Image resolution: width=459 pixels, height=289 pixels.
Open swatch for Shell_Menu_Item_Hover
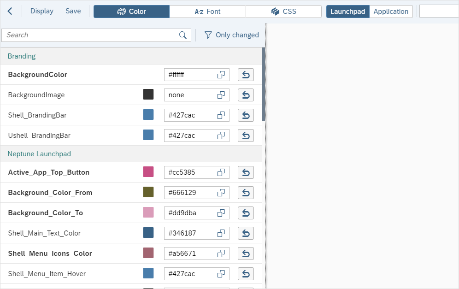(x=148, y=273)
